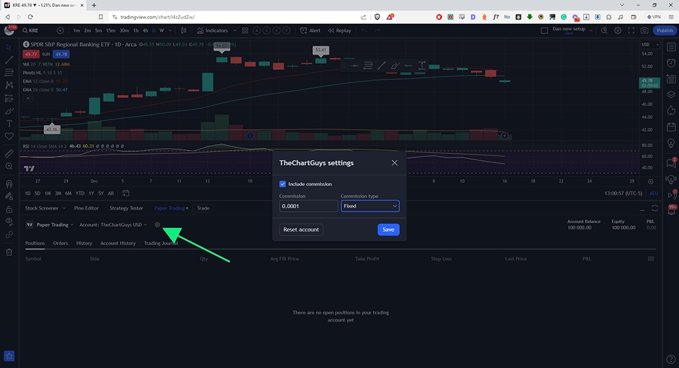Open the alerts clock icon on right sidebar

coord(671,62)
